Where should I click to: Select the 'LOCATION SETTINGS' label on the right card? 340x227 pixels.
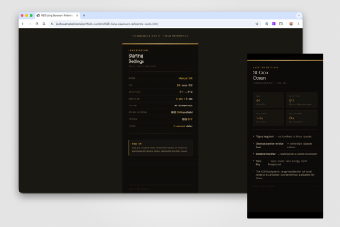pos(266,67)
